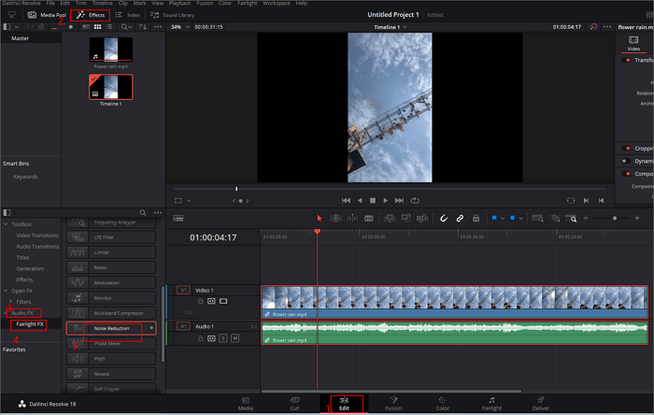Viewport: 654px width, 415px height.
Task: Switch to the Fusion page
Action: 393,404
